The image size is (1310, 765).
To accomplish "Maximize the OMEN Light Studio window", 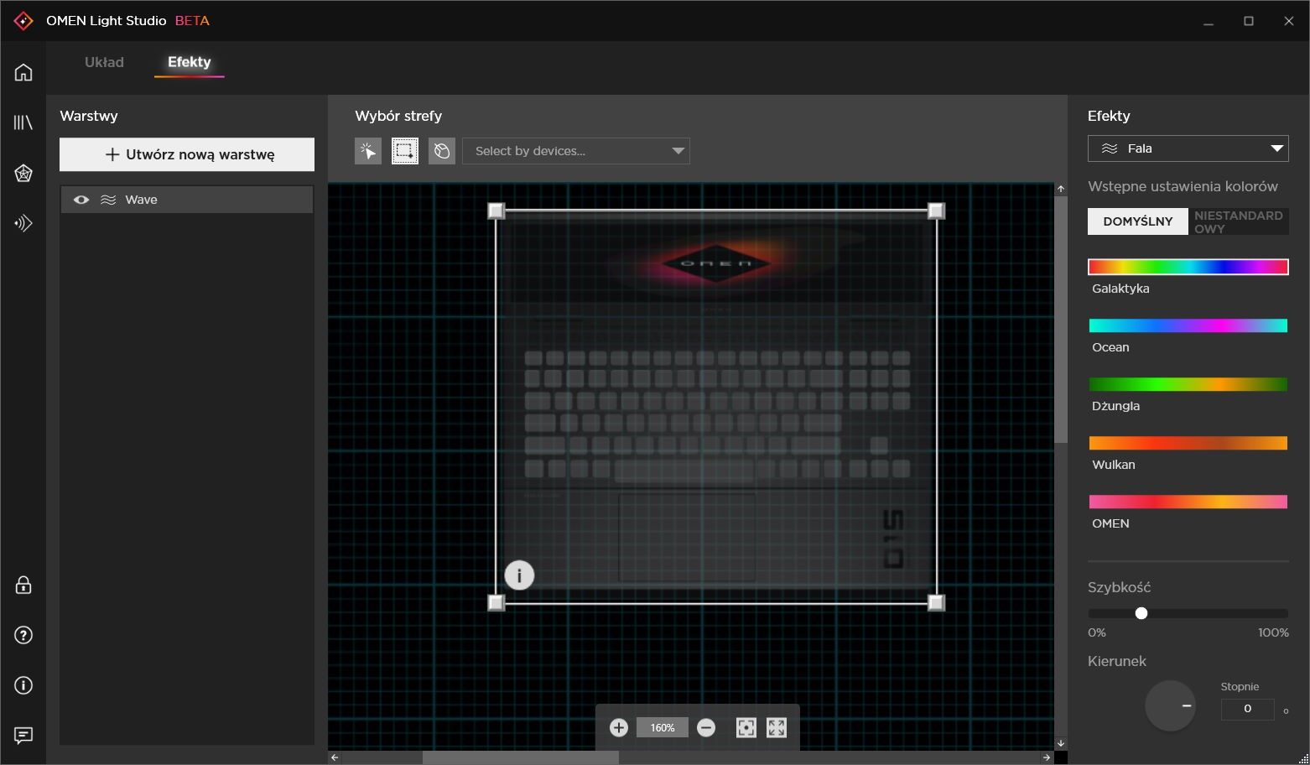I will pyautogui.click(x=1249, y=21).
